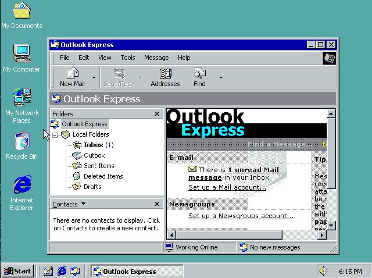Select the Sent Items folder icon
Viewport: 372px width, 278px height.
pos(77,166)
